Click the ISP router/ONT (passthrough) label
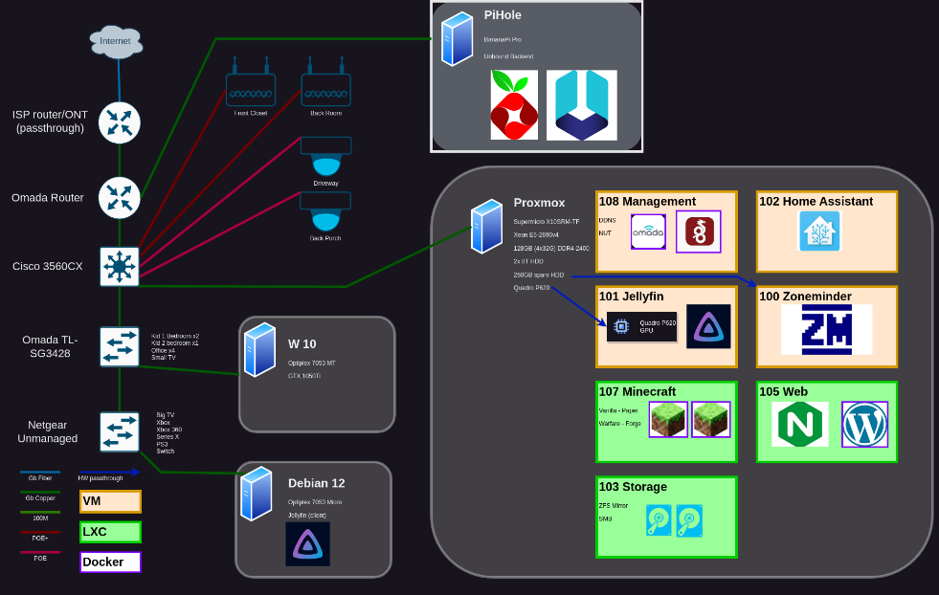Viewport: 939px width, 595px height. point(51,121)
